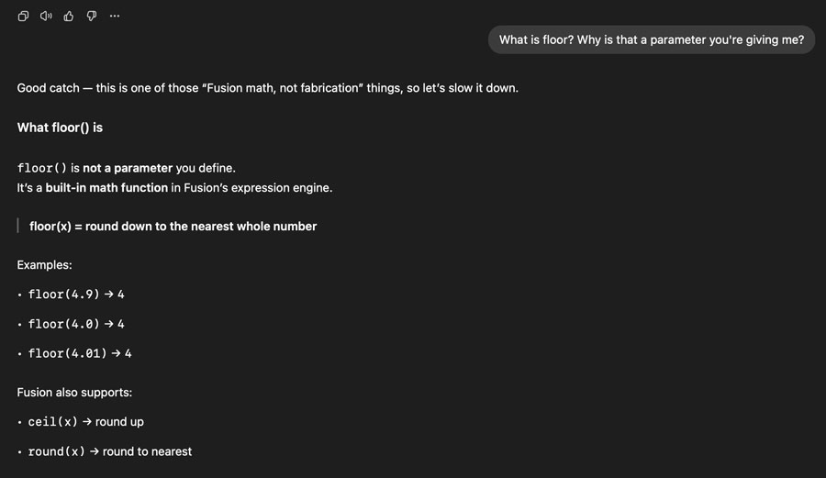
Task: Click the bold "built-in math function" text
Action: [x=106, y=188]
